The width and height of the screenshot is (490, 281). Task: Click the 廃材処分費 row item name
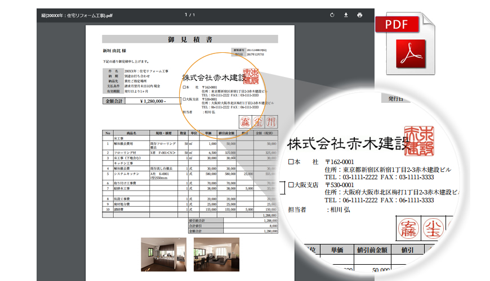pos(122,204)
